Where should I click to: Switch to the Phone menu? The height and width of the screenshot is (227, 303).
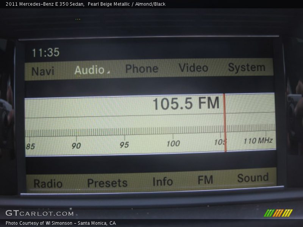142,69
